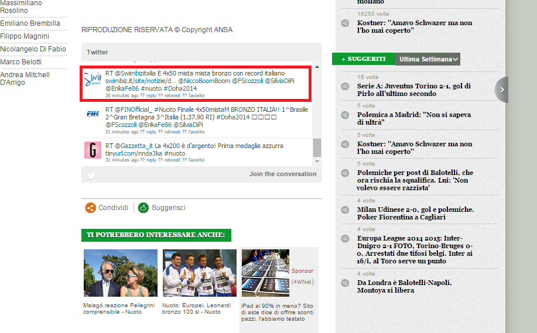
Task: Click the Twitter widget scrollbar thumb
Action: tap(317, 147)
